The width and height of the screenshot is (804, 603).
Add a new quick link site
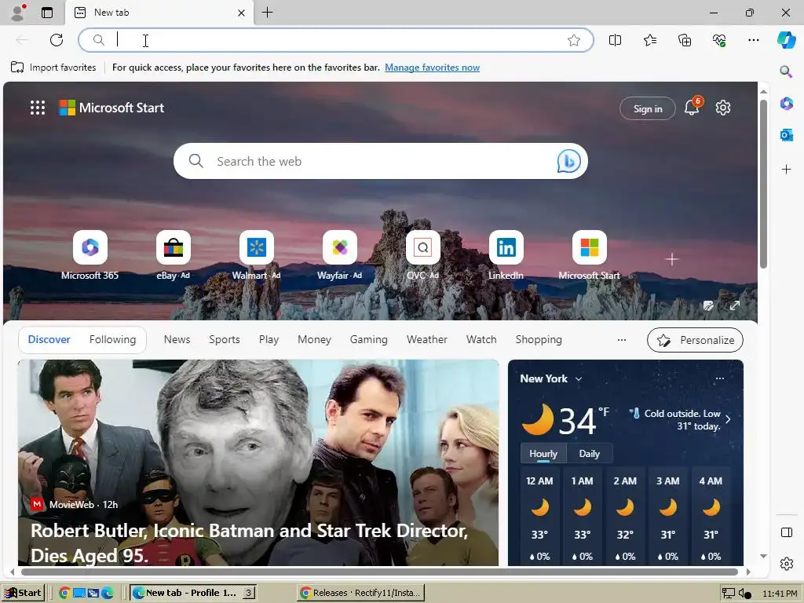tap(672, 259)
